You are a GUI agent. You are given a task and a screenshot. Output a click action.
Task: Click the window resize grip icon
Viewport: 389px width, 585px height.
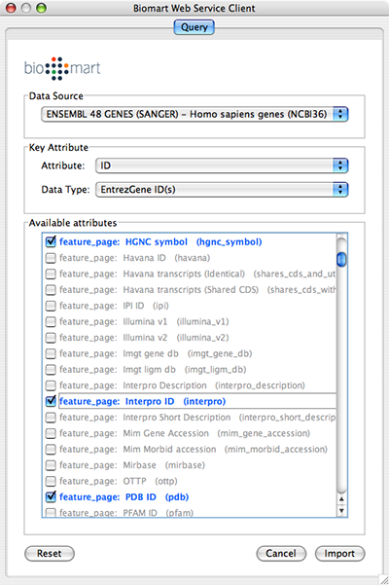point(384,580)
